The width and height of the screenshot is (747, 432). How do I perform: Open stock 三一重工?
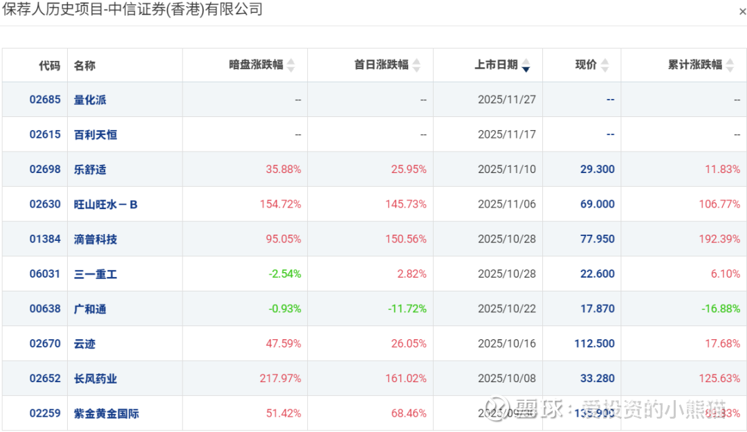tap(95, 273)
